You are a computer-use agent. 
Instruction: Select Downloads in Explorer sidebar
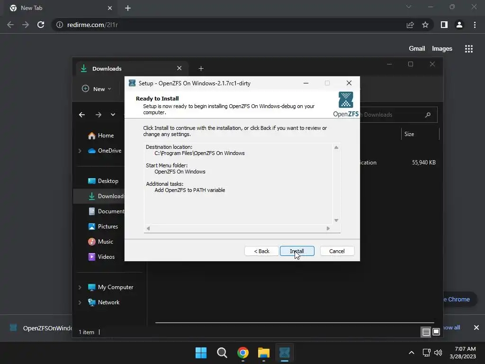(106, 196)
